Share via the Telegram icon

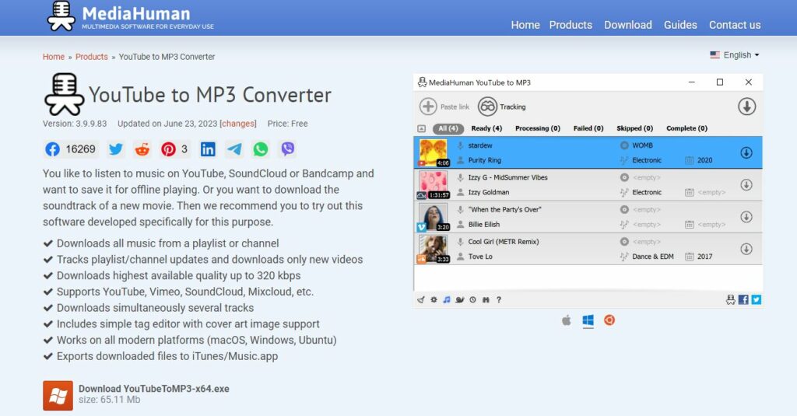coord(234,149)
